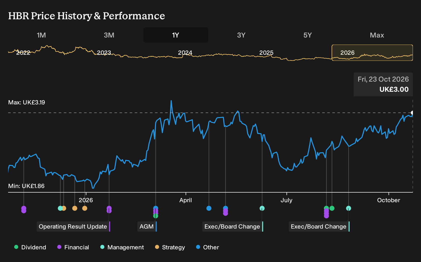Click the white current-price dot at chart end
Image resolution: width=421 pixels, height=262 pixels.
click(413, 113)
